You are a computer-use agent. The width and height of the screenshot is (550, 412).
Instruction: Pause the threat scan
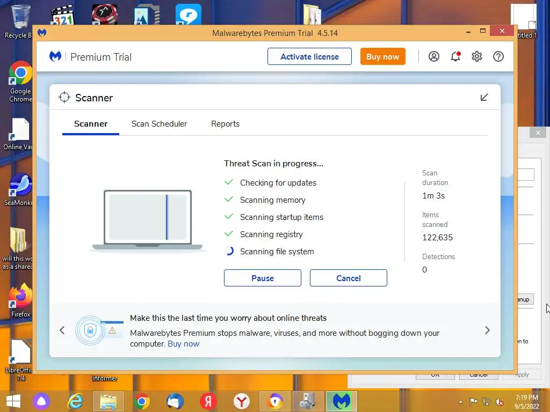262,278
